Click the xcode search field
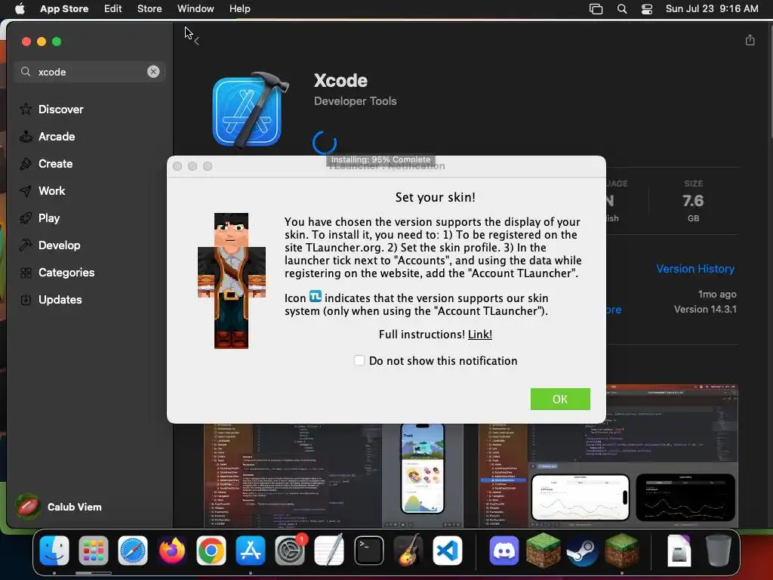The image size is (773, 580). (91, 72)
